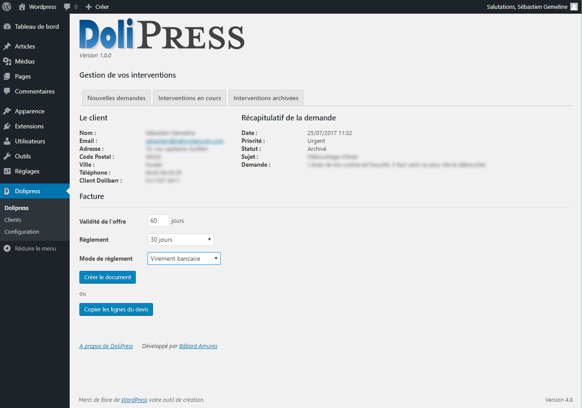Screen dimensions: 582x408
Task: Click the Créer le document button
Action: (108, 277)
